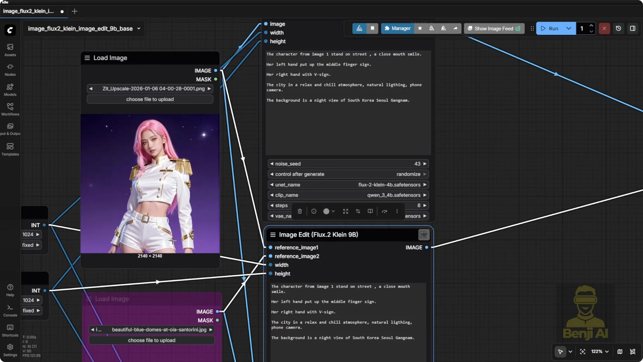Delete the node using the trash icon
643x362 pixels.
coord(300,211)
